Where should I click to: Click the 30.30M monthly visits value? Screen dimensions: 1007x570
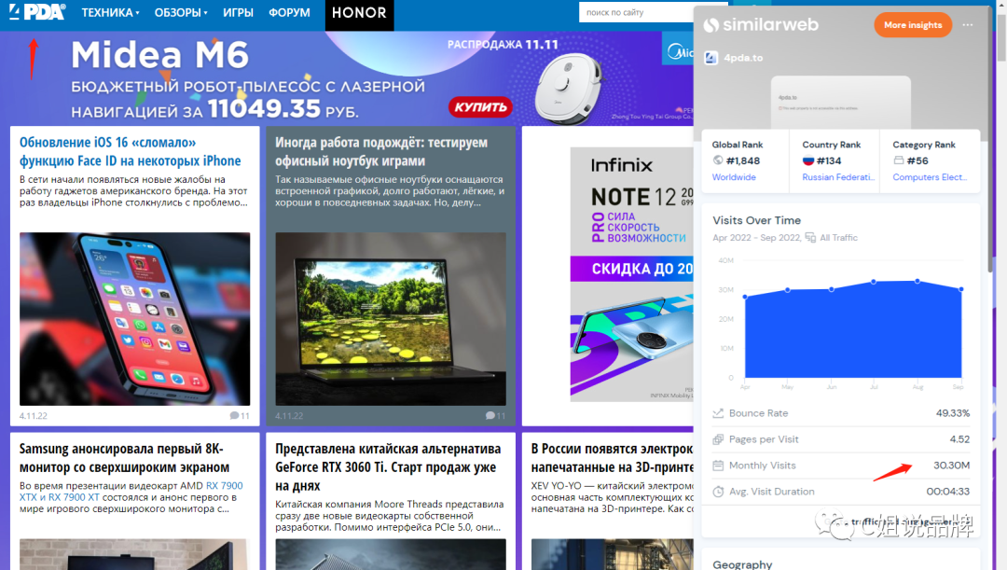click(x=952, y=466)
